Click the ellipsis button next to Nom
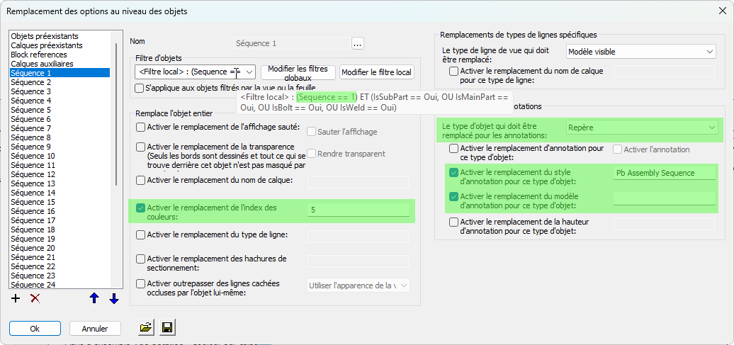Viewport: 734px width, 345px height. click(357, 43)
